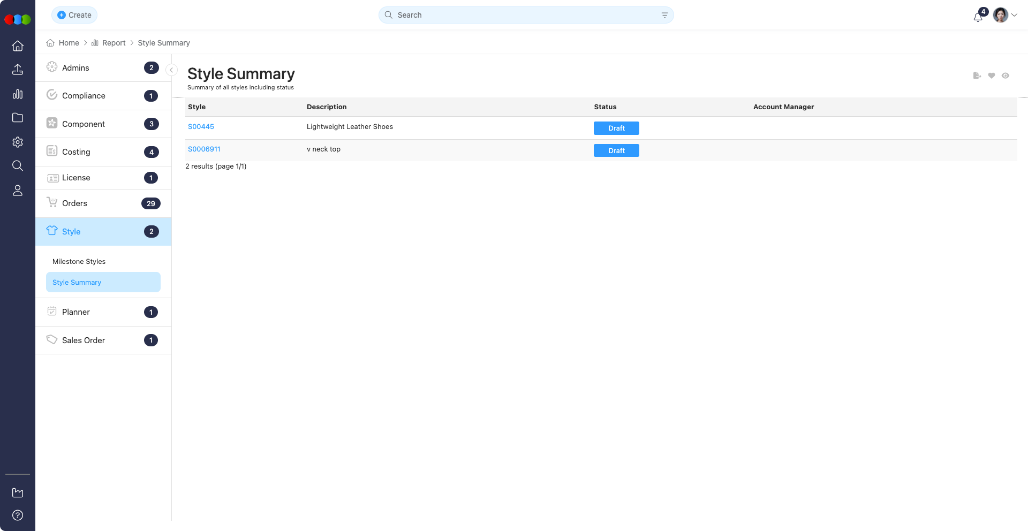
Task: Select Milestone Styles report
Action: (x=79, y=262)
